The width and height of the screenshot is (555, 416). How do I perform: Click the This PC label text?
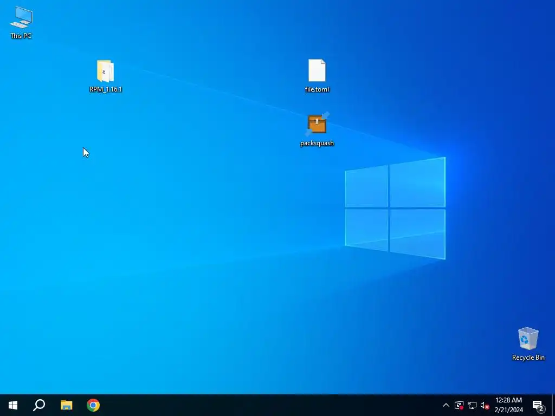click(21, 35)
